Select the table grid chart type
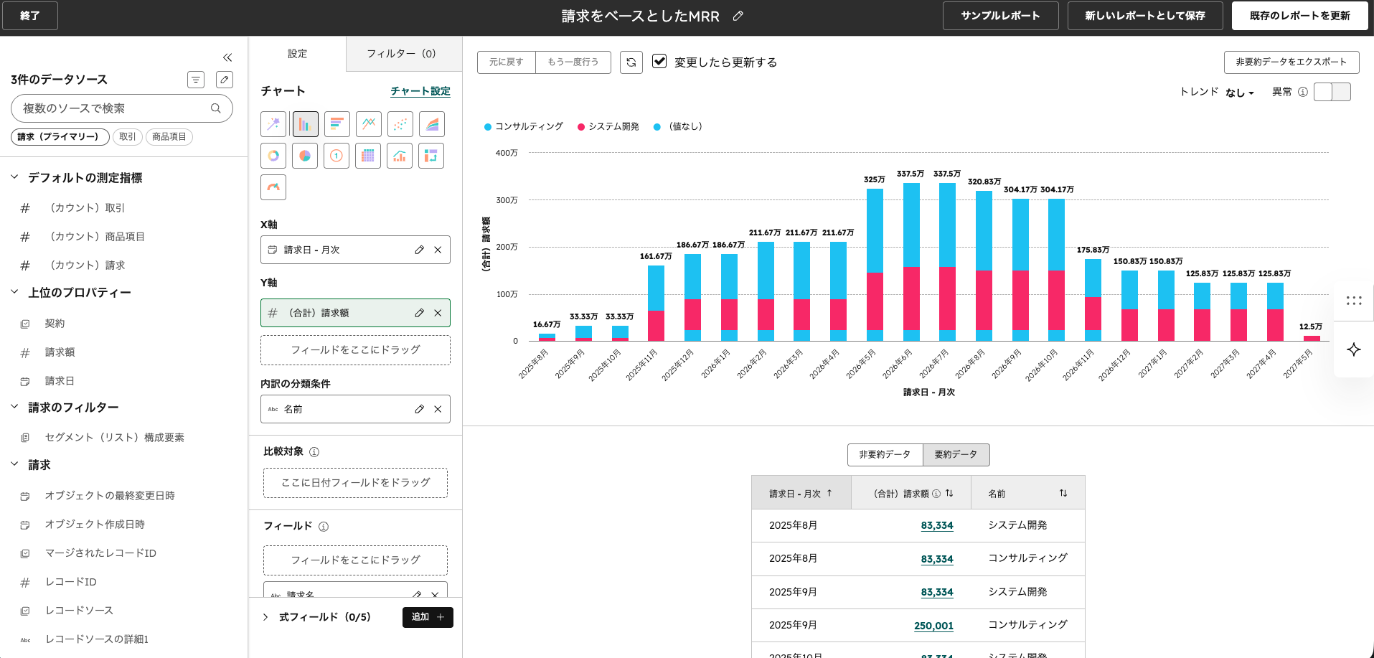Viewport: 1374px width, 658px height. (x=368, y=156)
